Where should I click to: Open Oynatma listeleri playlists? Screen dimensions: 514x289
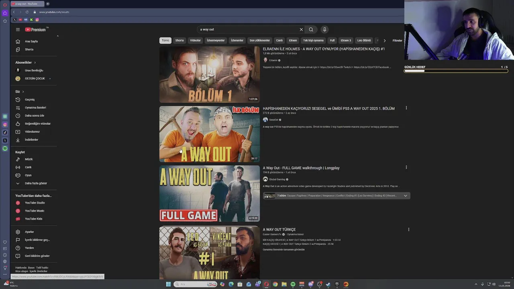click(x=35, y=108)
